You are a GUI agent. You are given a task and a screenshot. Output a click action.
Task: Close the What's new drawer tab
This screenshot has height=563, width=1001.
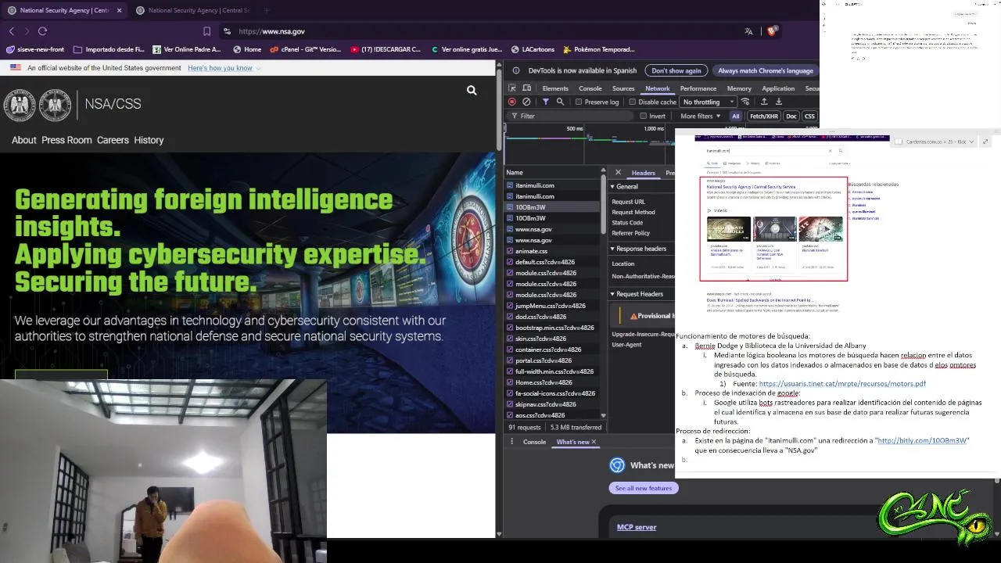point(594,442)
